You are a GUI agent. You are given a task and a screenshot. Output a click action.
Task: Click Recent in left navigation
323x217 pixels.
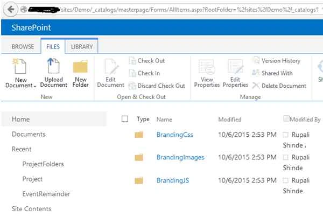[22, 149]
